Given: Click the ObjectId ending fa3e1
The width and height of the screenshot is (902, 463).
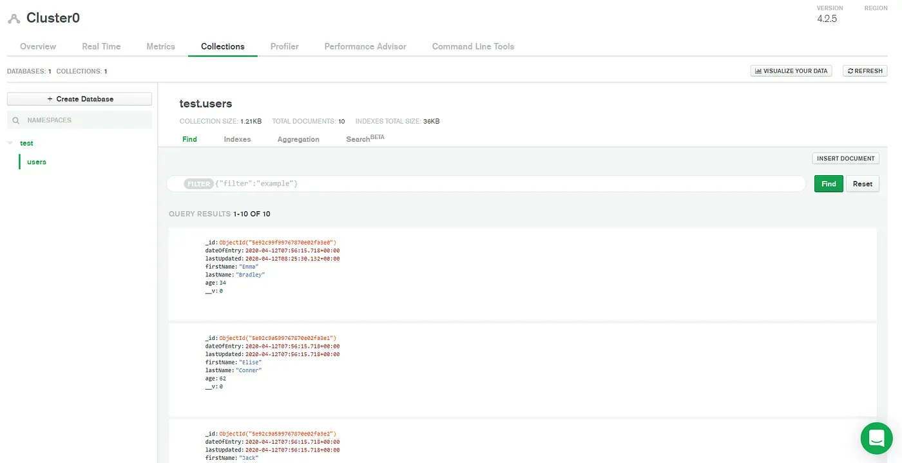Looking at the screenshot, I should coord(278,338).
